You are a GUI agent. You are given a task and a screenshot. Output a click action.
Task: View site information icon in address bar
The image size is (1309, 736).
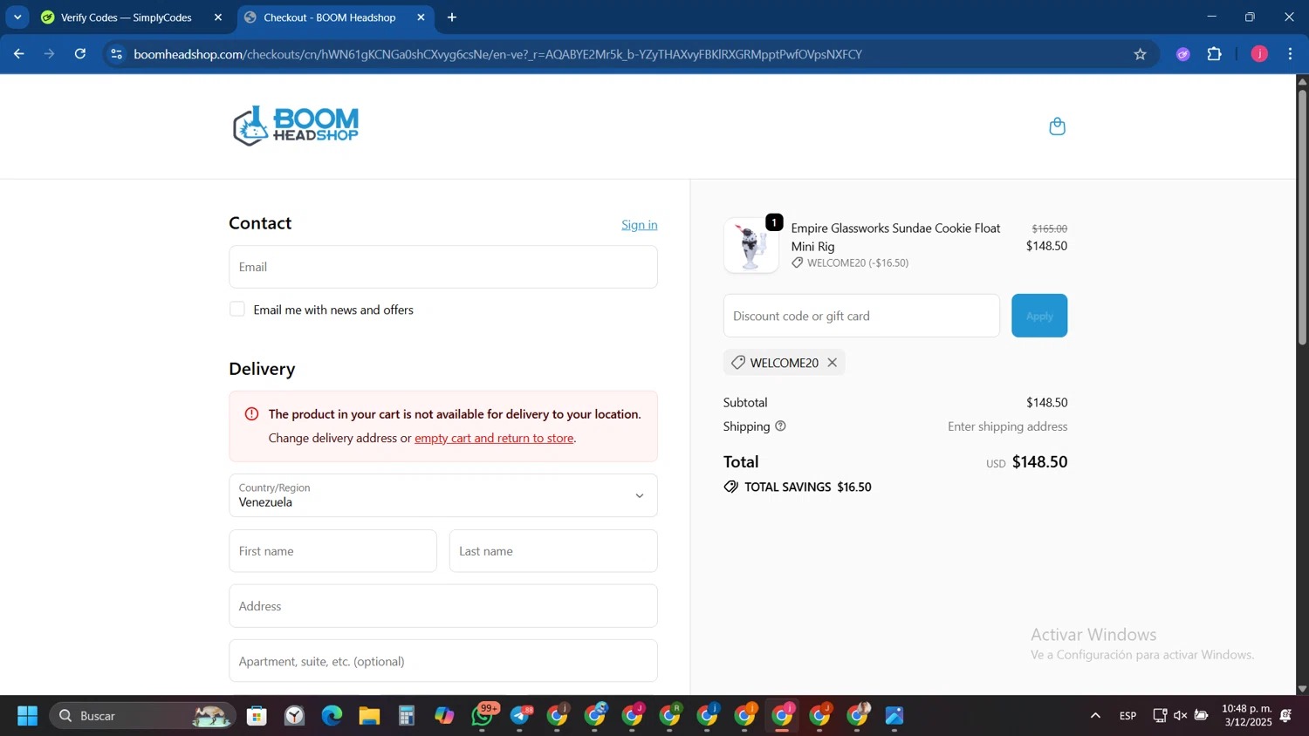pyautogui.click(x=116, y=54)
